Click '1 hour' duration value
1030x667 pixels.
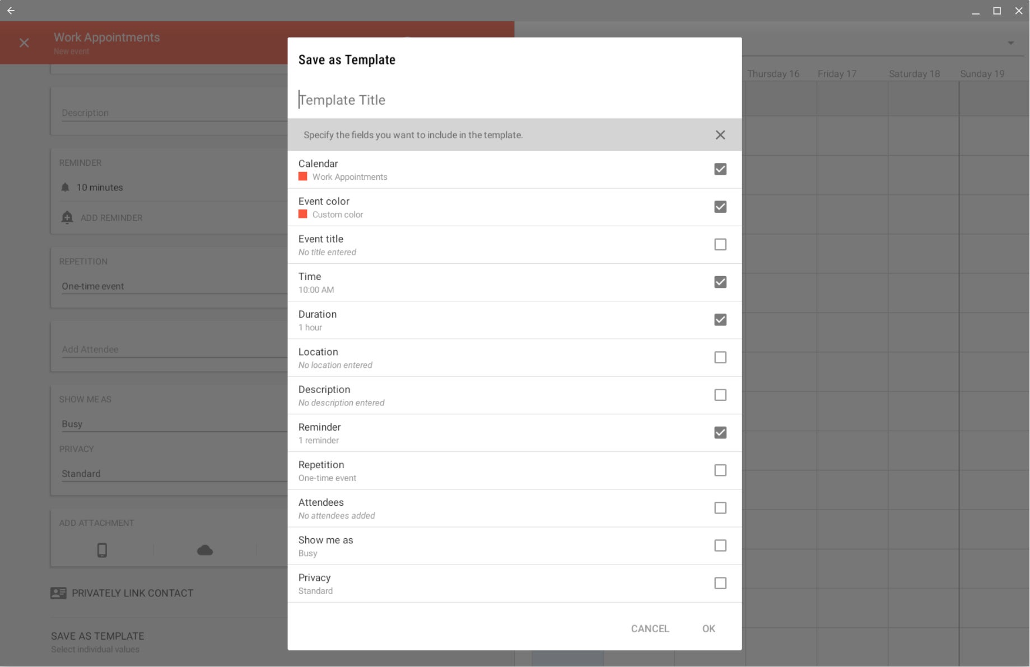310,328
